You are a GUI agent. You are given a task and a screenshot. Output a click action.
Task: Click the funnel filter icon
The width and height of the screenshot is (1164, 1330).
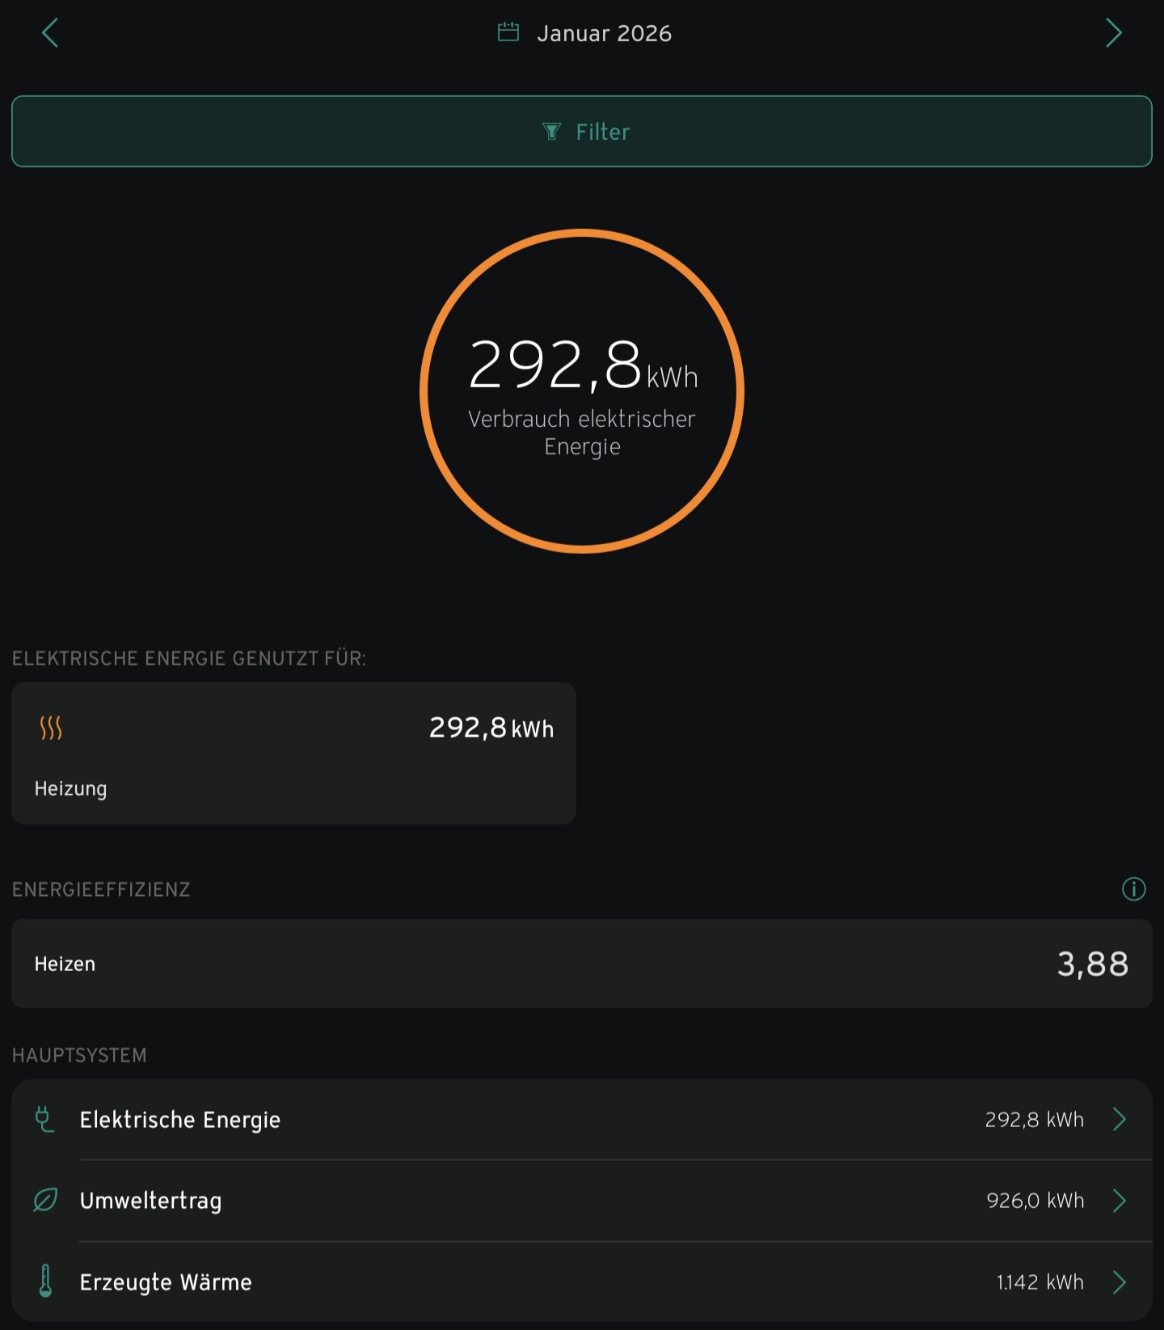tap(551, 132)
